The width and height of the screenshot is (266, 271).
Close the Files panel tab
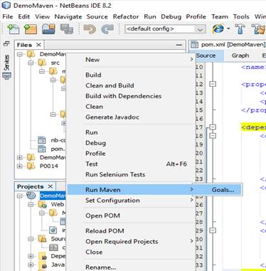tap(38, 45)
